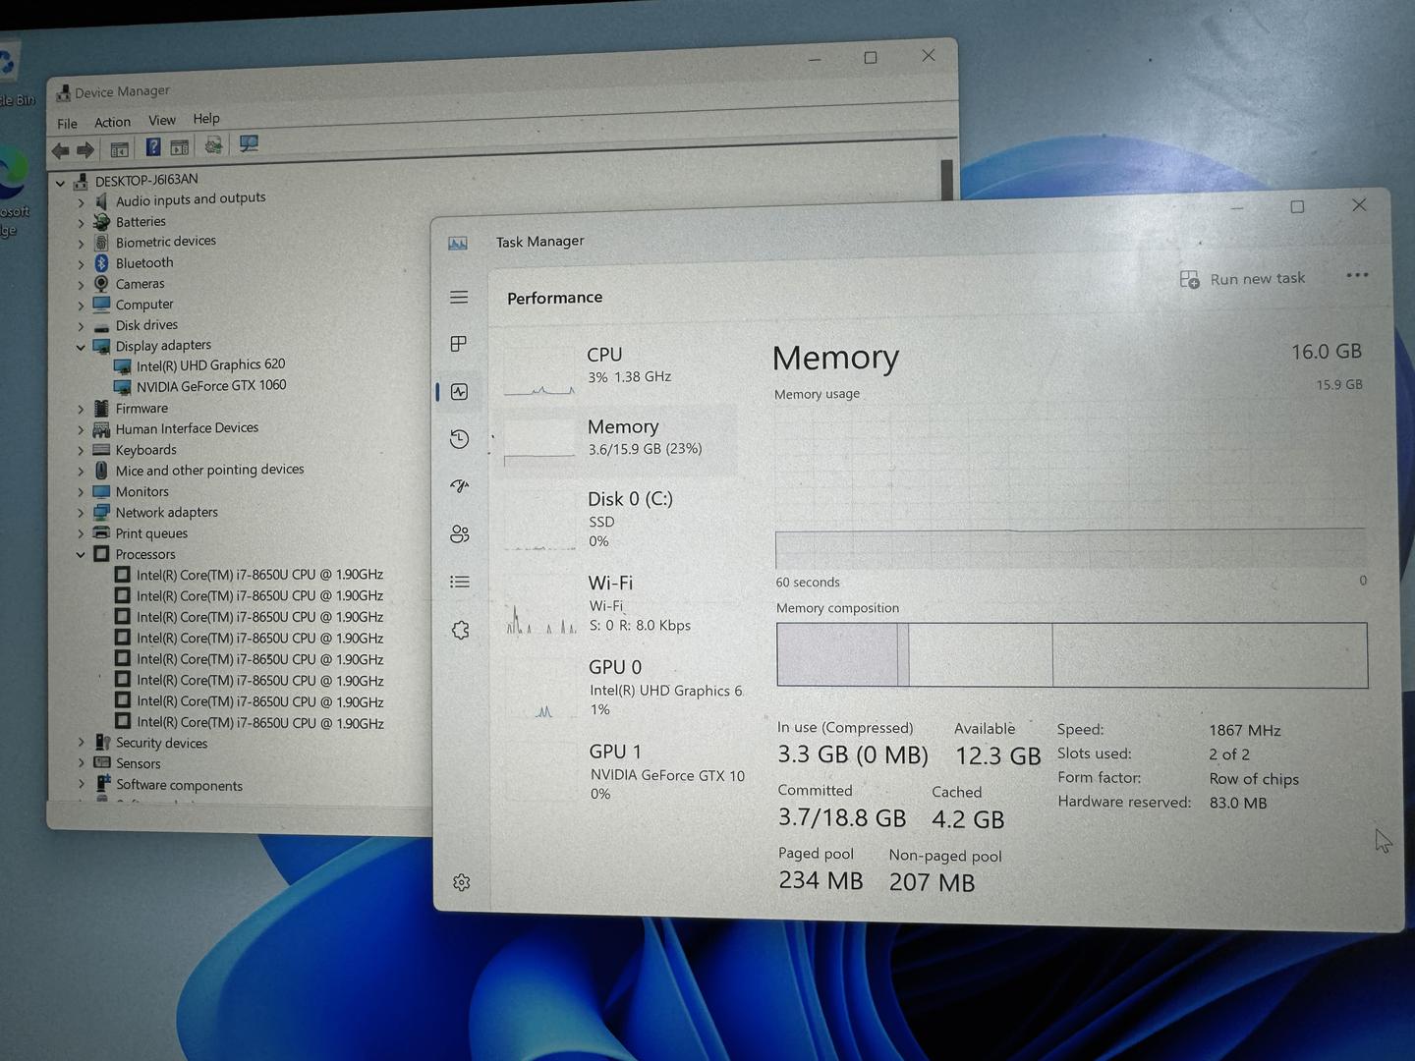The width and height of the screenshot is (1415, 1061).
Task: Switch to Processes page icon in Task Manager
Action: click(459, 344)
